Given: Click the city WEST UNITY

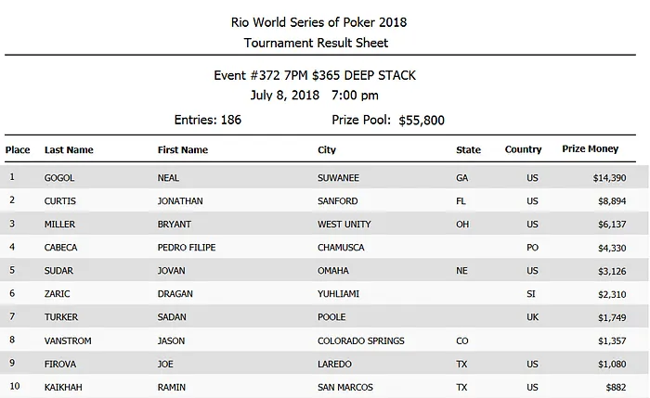Looking at the screenshot, I should tap(346, 225).
